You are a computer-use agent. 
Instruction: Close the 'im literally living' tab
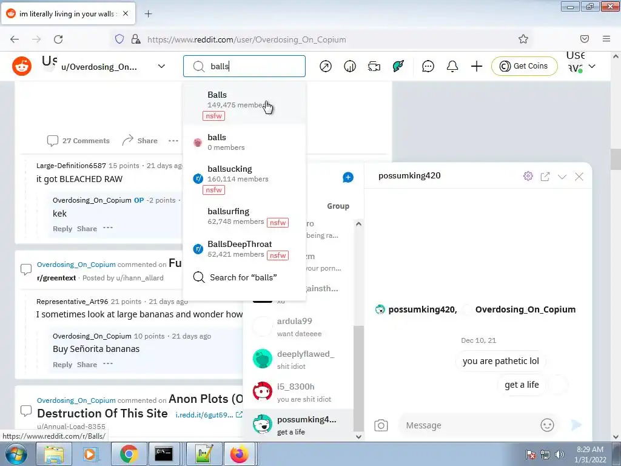coord(126,13)
